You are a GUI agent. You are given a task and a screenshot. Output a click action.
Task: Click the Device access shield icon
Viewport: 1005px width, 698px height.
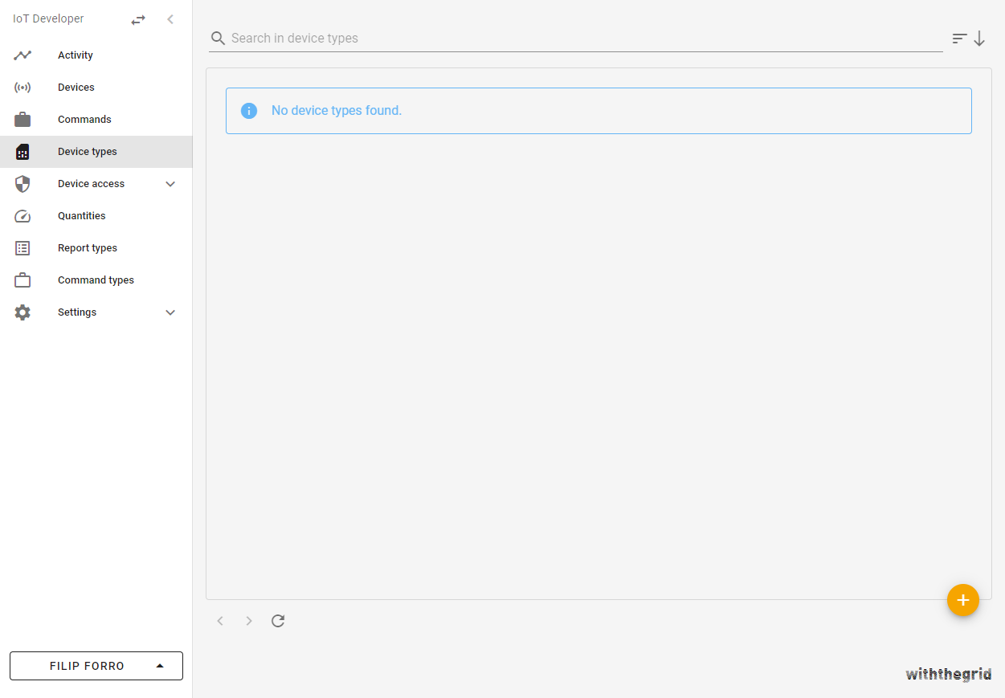[22, 184]
